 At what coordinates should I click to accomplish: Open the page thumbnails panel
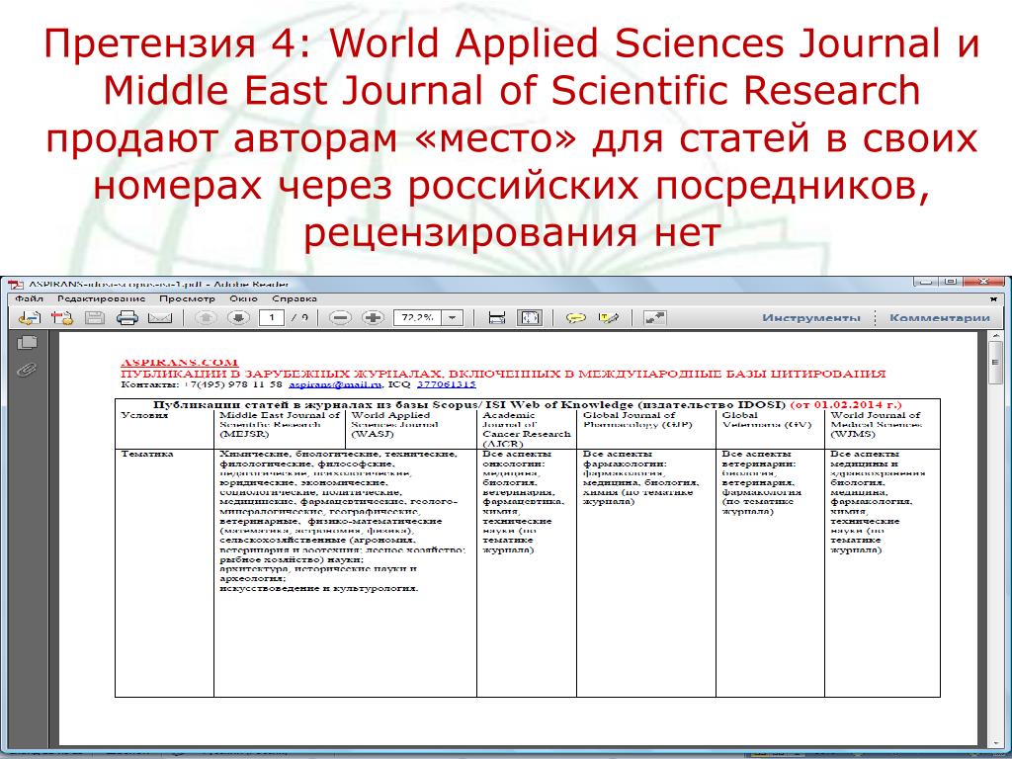tap(27, 343)
